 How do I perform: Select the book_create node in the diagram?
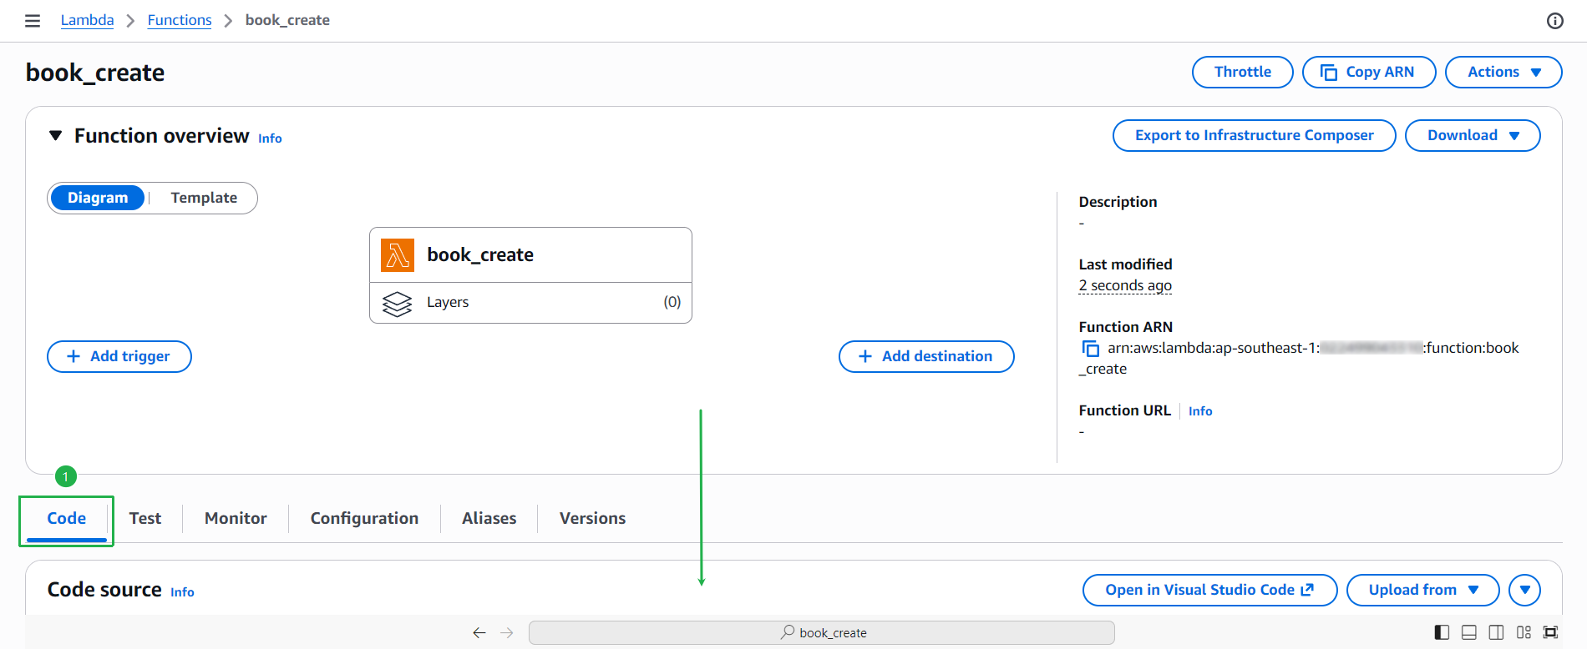click(530, 255)
